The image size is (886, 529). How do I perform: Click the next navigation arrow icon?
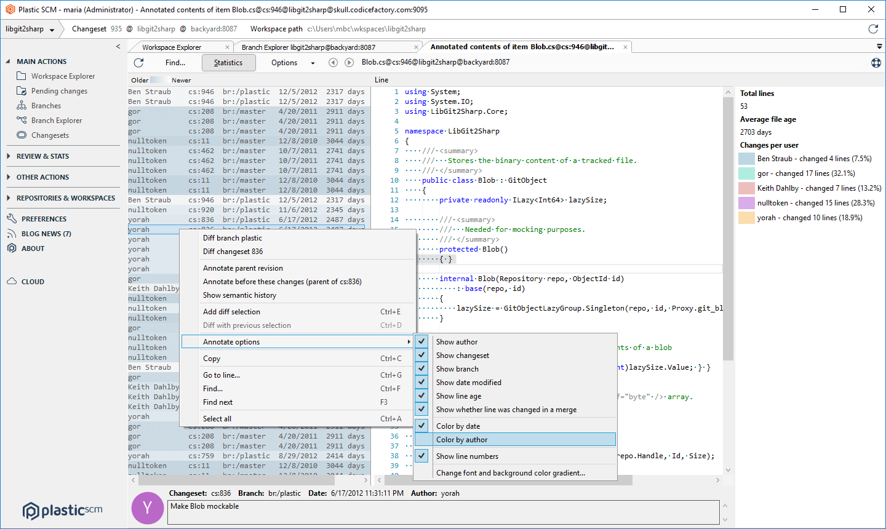[349, 62]
